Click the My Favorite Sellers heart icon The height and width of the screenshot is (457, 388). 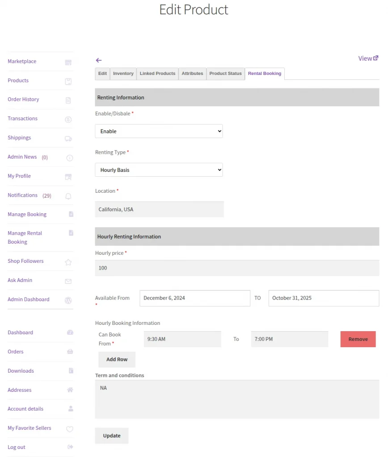point(70,429)
